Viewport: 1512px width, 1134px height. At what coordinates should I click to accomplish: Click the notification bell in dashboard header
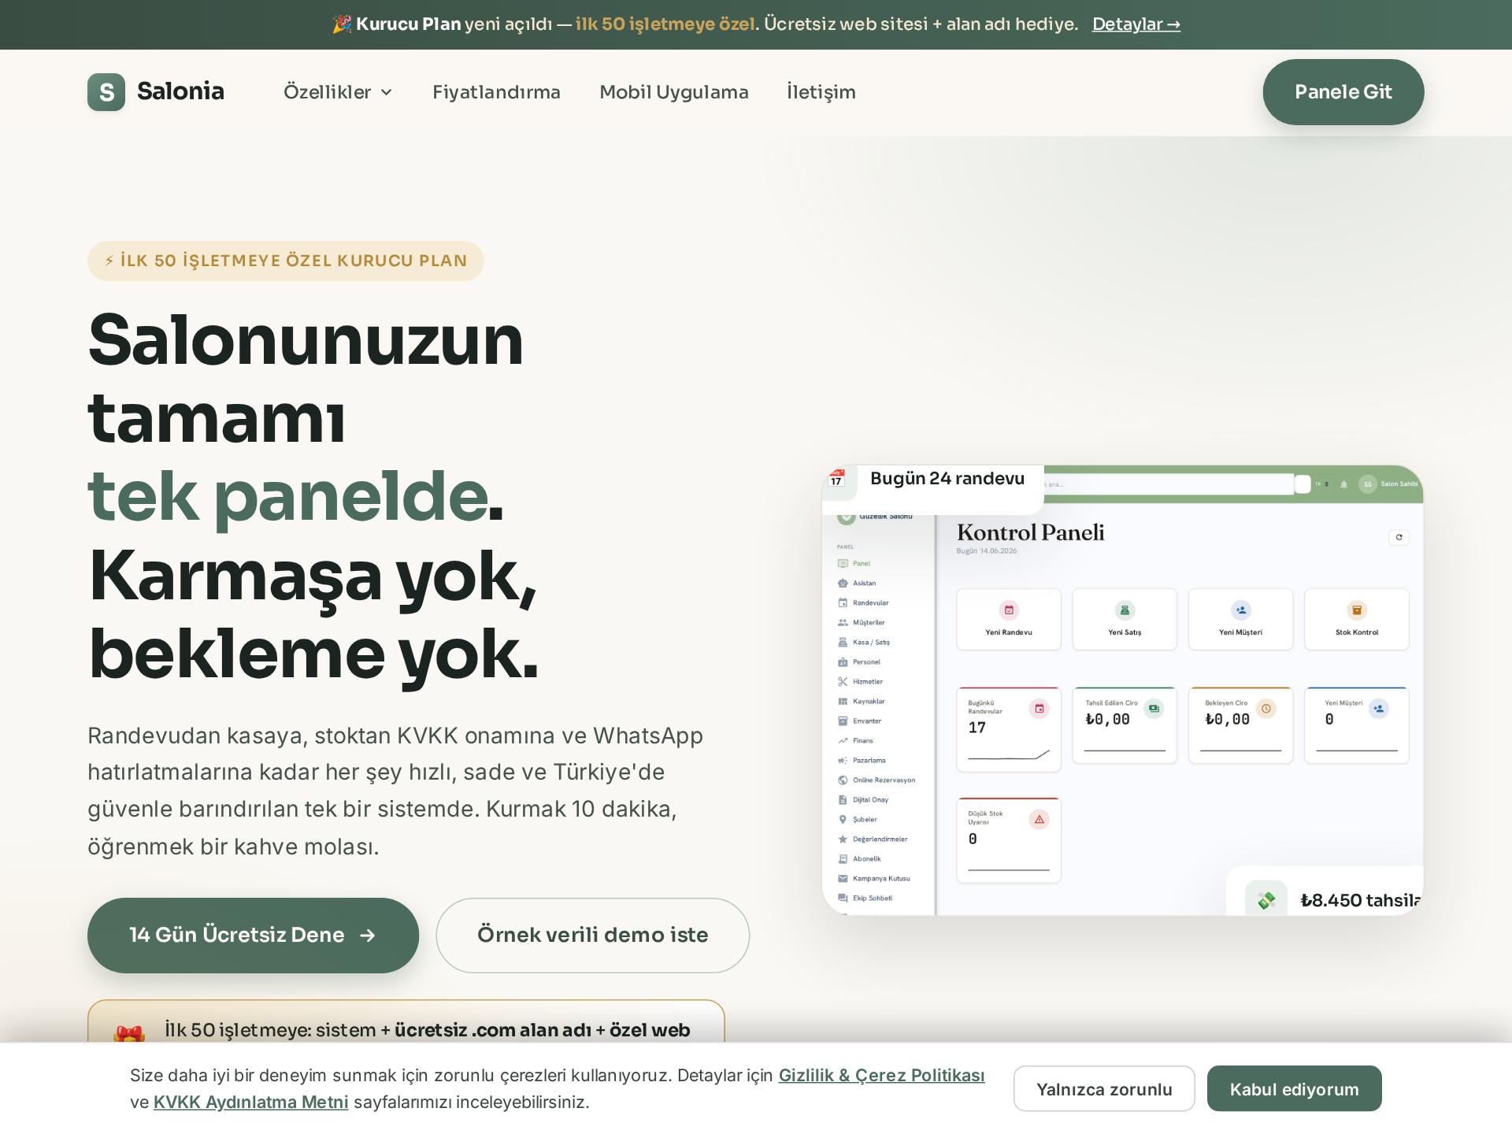tap(1344, 484)
